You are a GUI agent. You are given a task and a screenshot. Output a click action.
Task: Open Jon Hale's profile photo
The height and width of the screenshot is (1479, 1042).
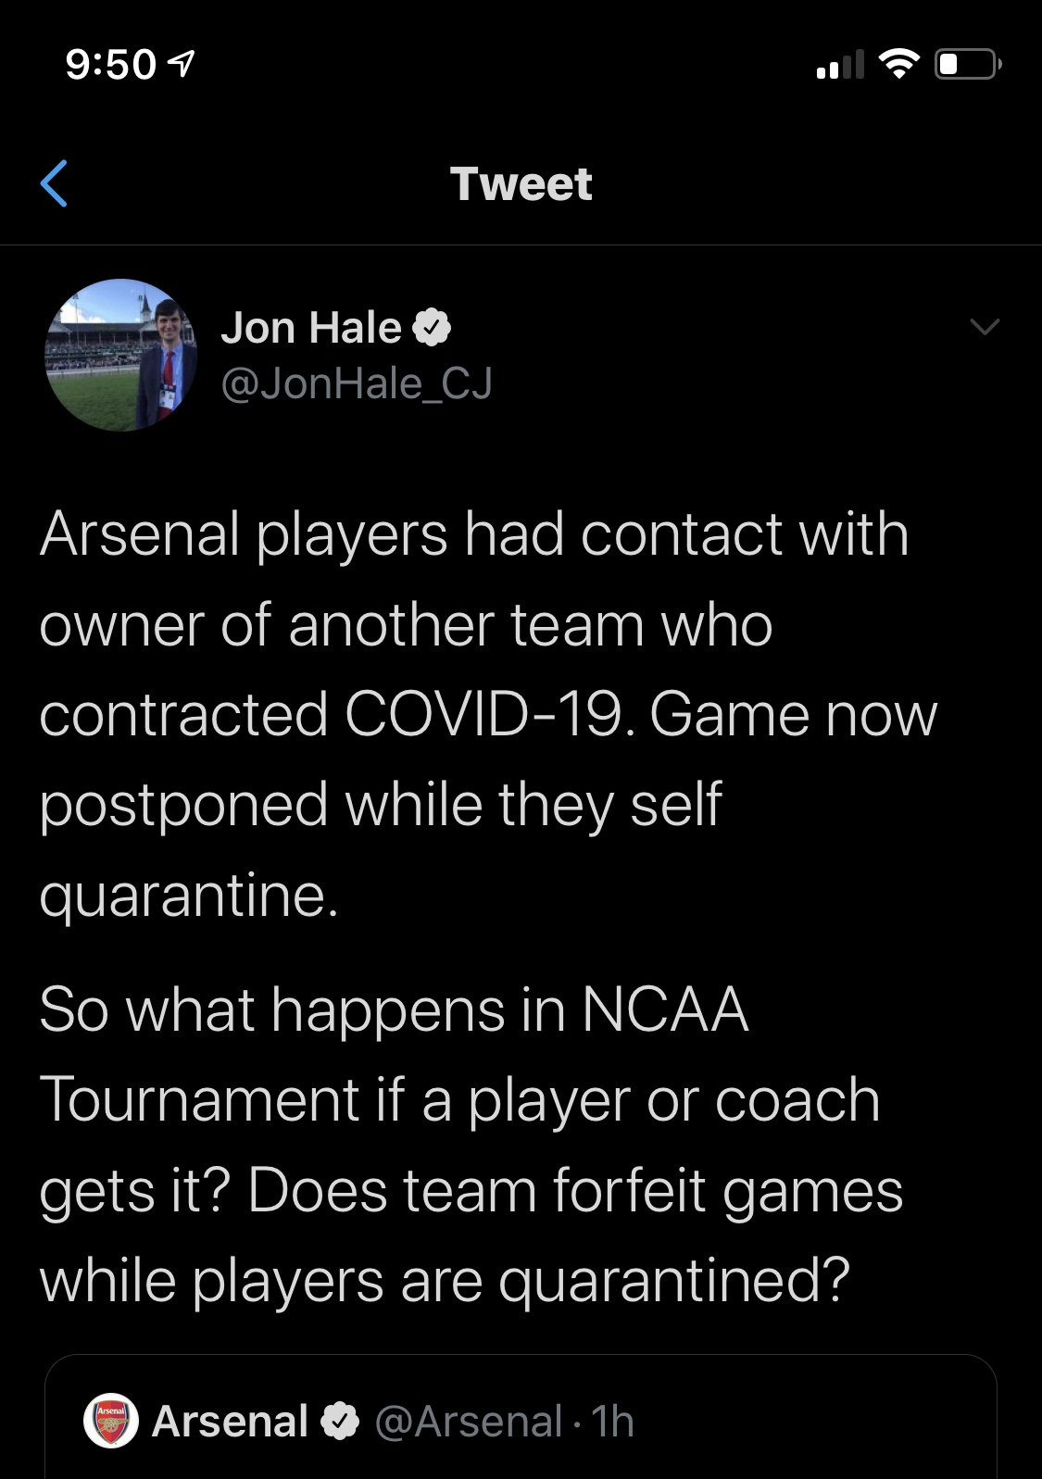[x=120, y=355]
